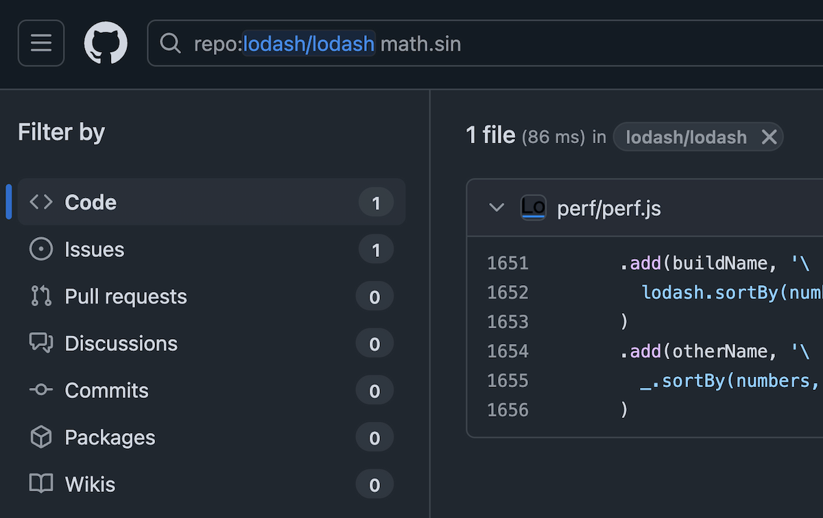Open the hamburger navigation menu
This screenshot has height=518, width=823.
(x=41, y=43)
